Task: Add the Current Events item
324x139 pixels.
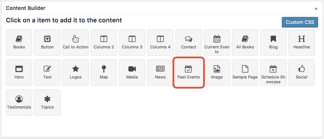Action: (x=217, y=43)
